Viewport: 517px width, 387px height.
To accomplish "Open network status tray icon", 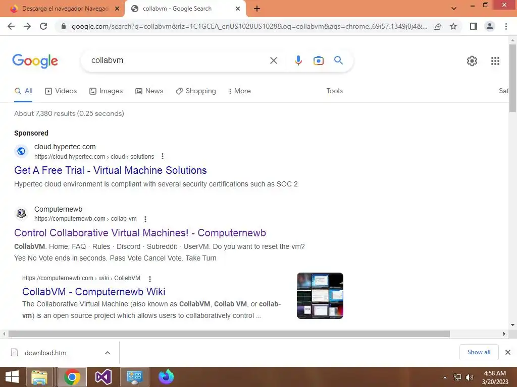I will click(457, 377).
